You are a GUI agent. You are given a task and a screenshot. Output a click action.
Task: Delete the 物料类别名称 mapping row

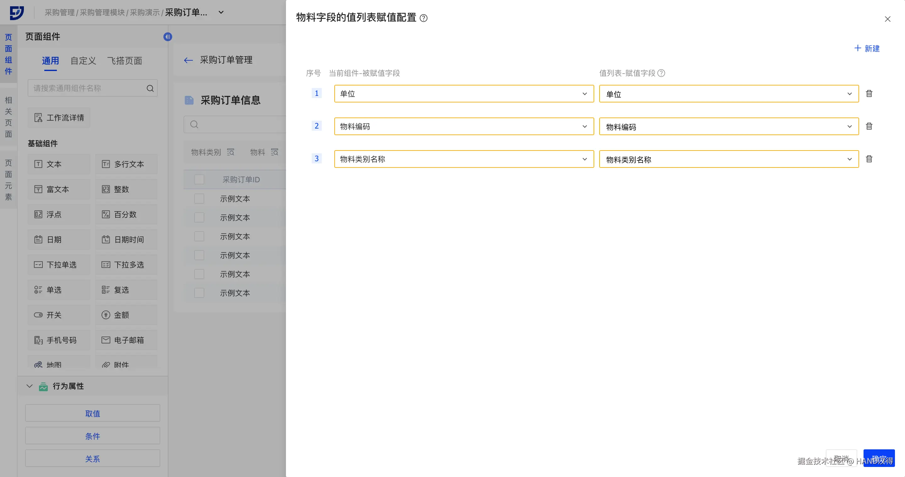[x=869, y=159]
